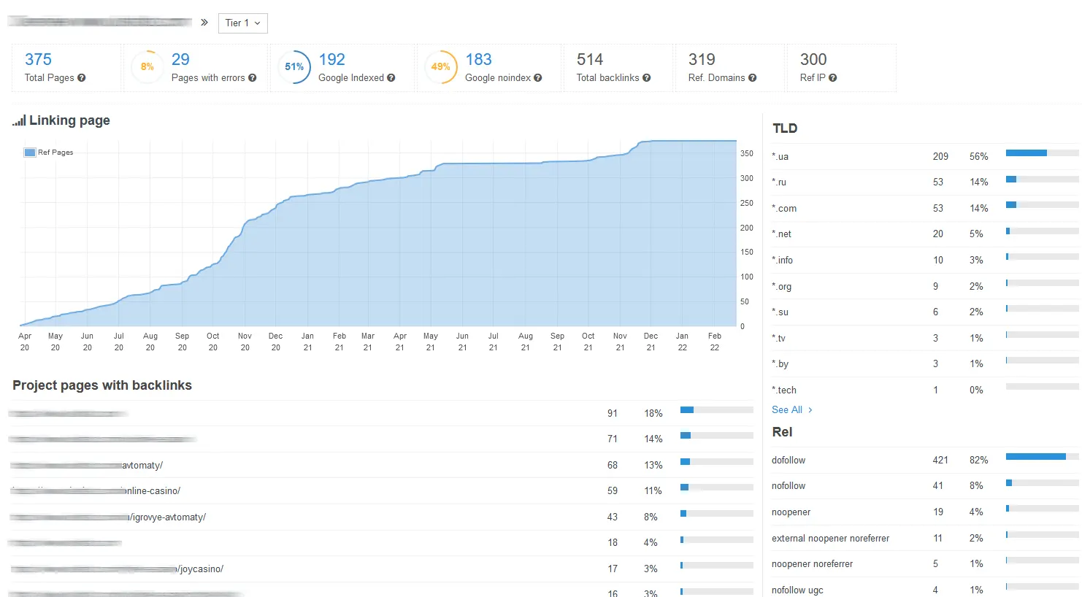Click the 300 Ref IP value
This screenshot has height=597, width=1082.
tap(813, 59)
